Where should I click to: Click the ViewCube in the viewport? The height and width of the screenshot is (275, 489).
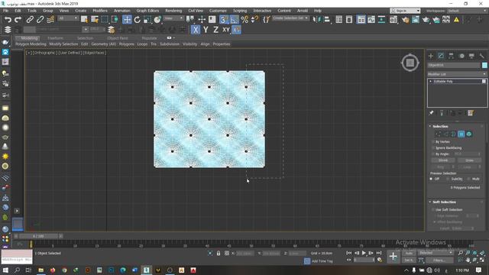(410, 63)
